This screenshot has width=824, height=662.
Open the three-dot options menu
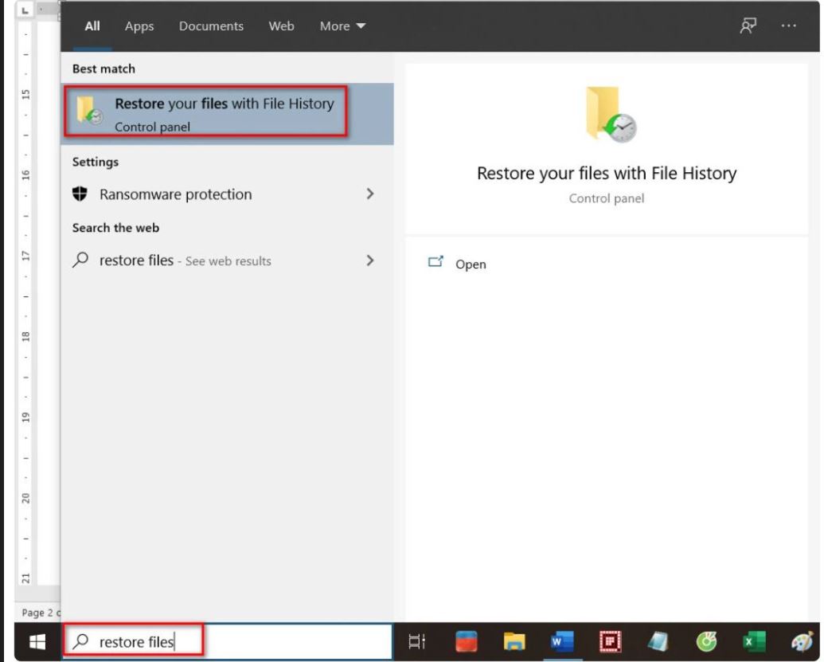click(788, 25)
